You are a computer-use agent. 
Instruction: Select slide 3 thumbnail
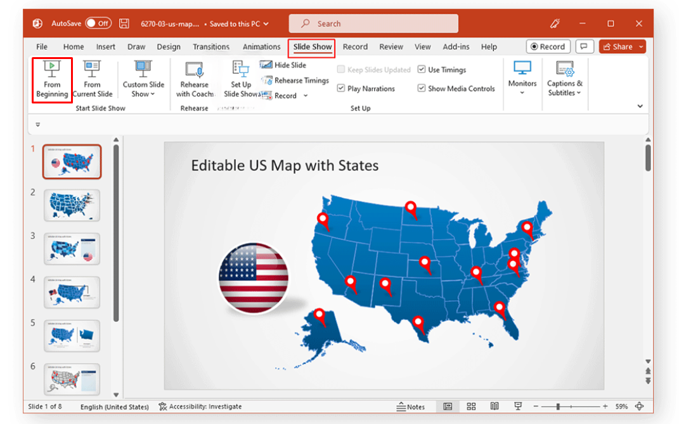72,249
